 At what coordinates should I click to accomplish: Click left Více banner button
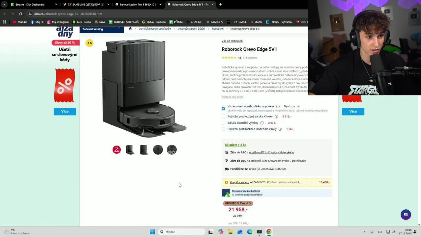point(65,112)
